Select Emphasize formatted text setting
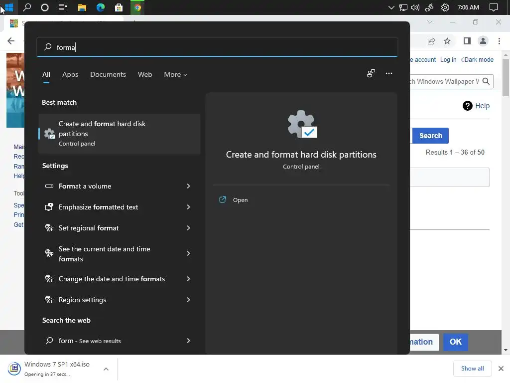Image resolution: width=510 pixels, height=383 pixels. [x=98, y=207]
